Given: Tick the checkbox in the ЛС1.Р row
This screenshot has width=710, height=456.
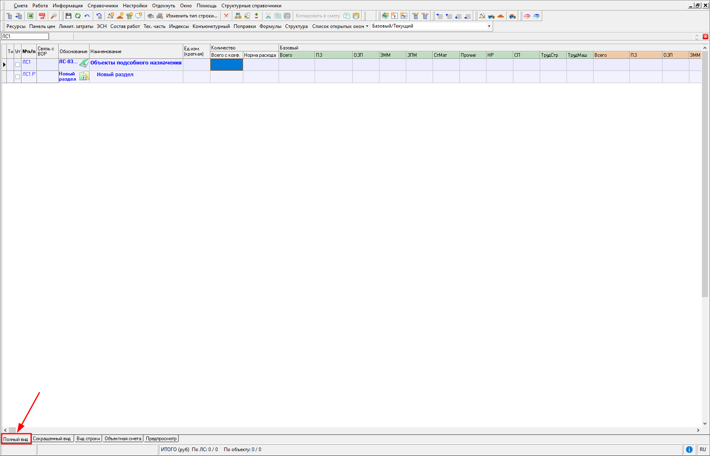Looking at the screenshot, I should coord(17,77).
